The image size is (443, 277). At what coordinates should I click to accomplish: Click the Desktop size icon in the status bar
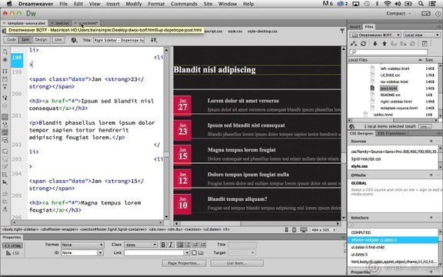click(304, 230)
